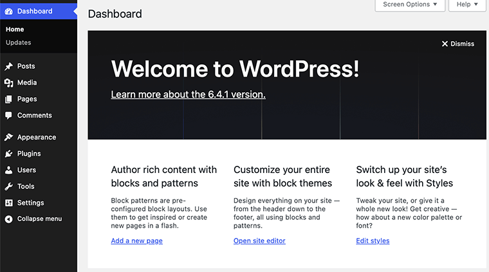Click heading Customize your entire site with block themes

coord(283,176)
